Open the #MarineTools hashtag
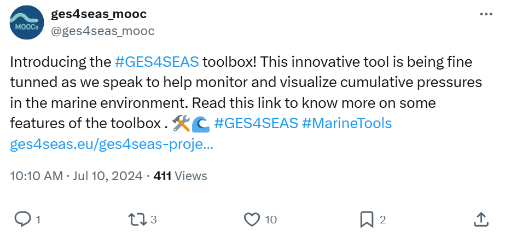Screen dimensions: 505x236 point(347,123)
